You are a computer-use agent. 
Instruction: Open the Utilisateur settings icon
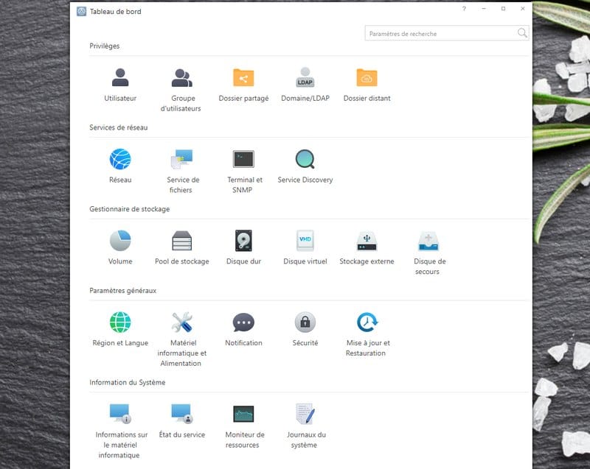click(120, 78)
